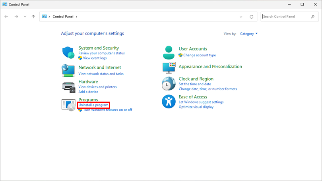Select Change account type link
The image size is (322, 181).
199,55
